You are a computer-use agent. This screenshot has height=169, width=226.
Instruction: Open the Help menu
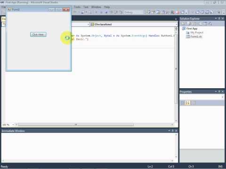pyautogui.click(x=107, y=7)
